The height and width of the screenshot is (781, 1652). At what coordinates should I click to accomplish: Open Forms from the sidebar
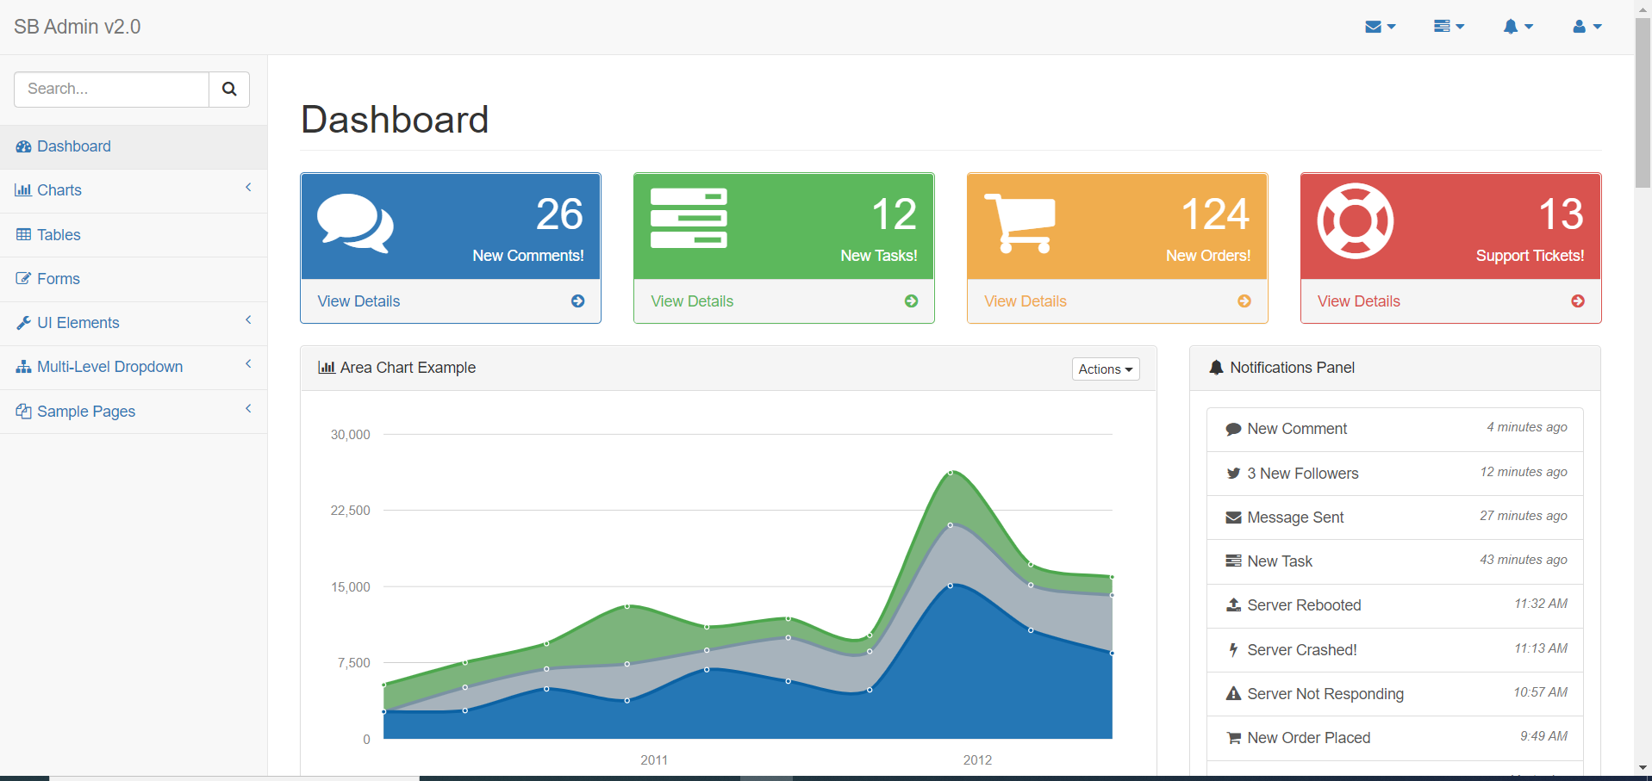pyautogui.click(x=58, y=279)
